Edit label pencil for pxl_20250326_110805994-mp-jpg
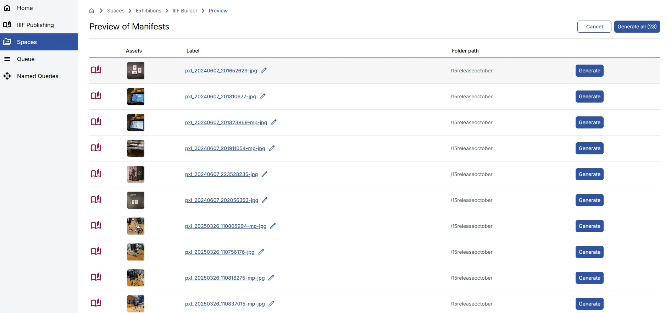This screenshot has height=313, width=671. [x=273, y=226]
